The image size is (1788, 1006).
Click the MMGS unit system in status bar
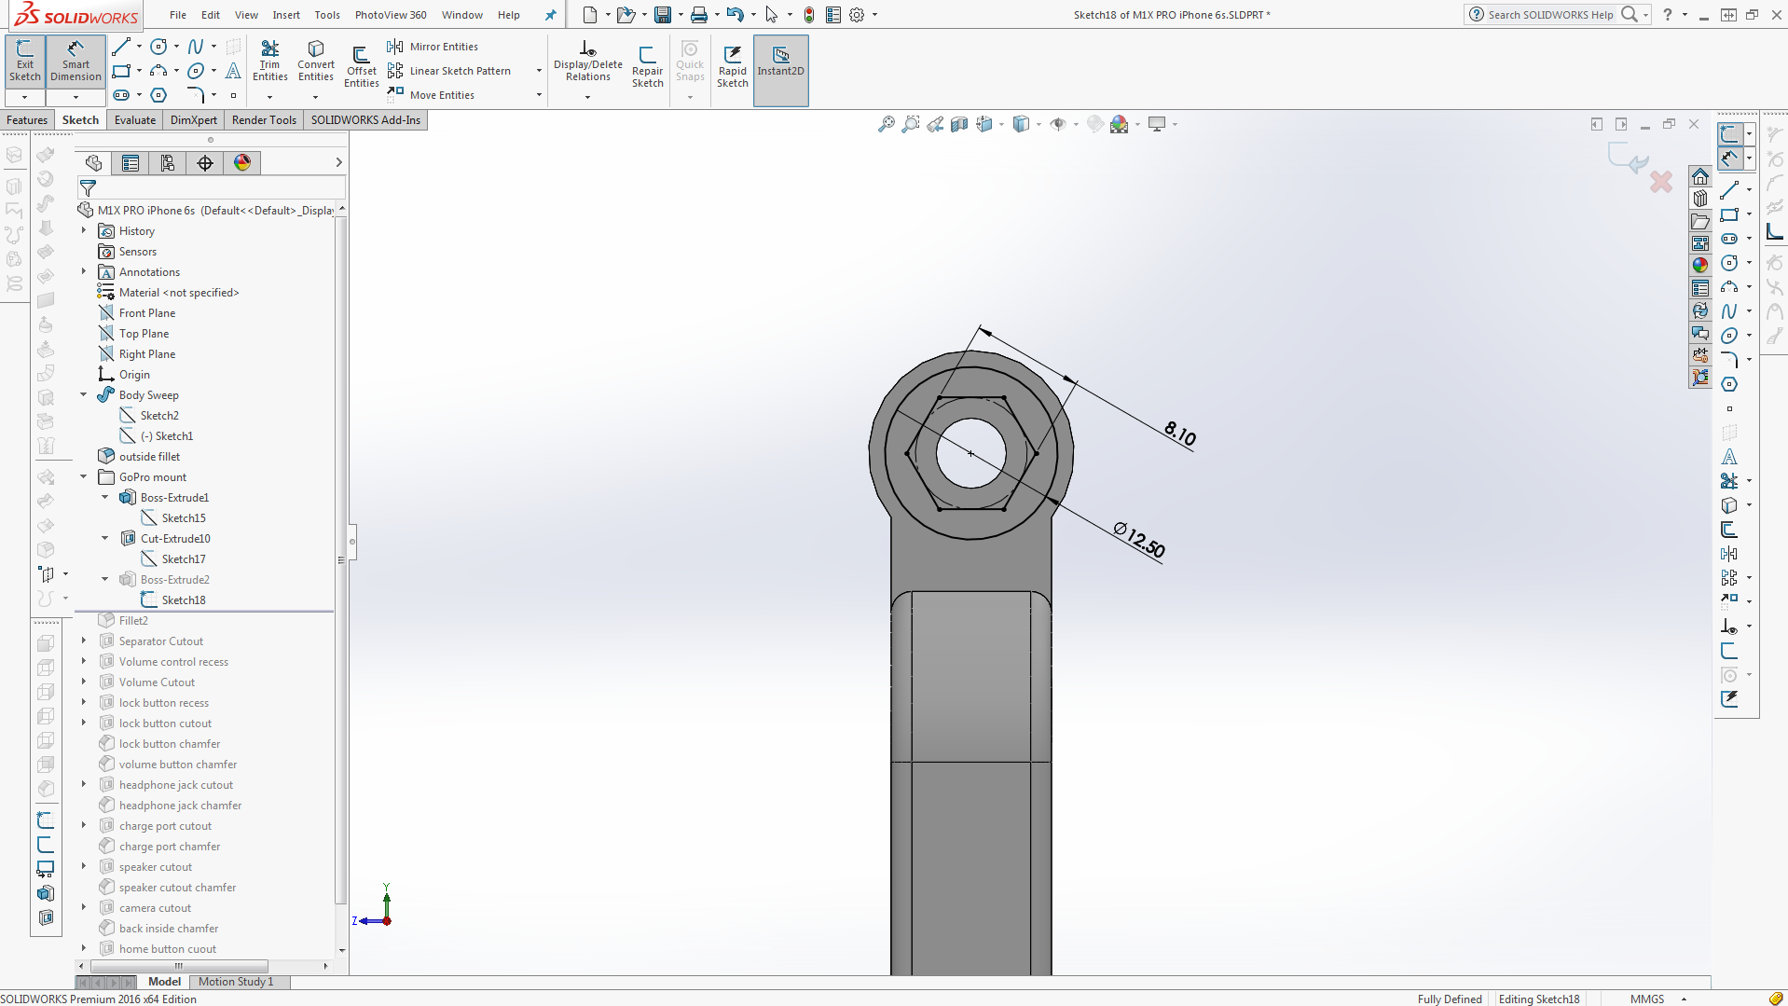click(1646, 999)
